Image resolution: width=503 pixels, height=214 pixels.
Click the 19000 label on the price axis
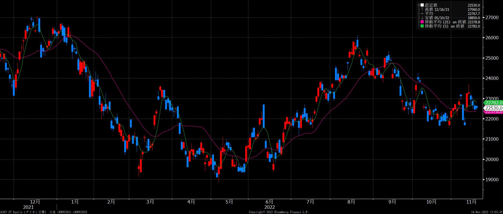pyautogui.click(x=492, y=180)
